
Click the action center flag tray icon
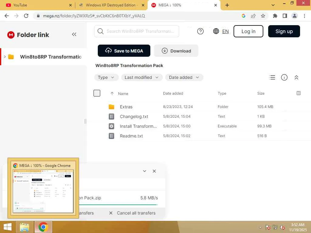click(x=268, y=227)
